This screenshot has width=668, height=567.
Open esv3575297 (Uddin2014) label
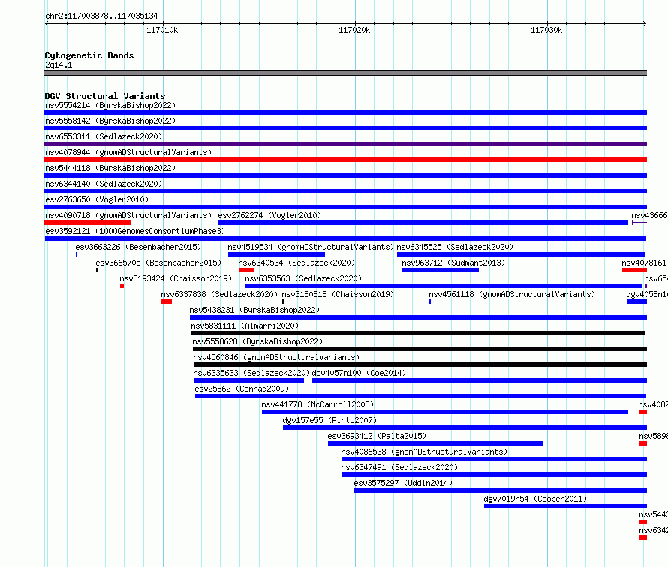point(404,483)
